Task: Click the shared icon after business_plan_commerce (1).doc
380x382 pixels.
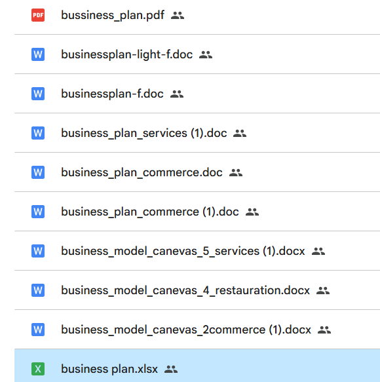Action: pyautogui.click(x=252, y=212)
